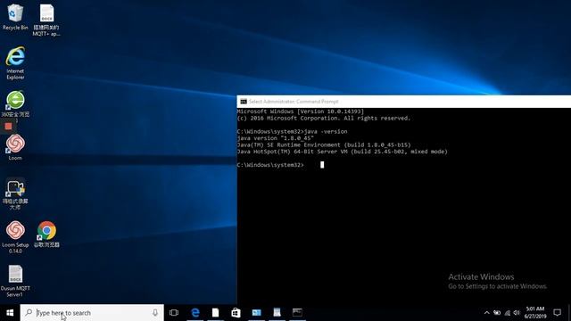This screenshot has width=571, height=321.
Task: Open the volume tray icon
Action: tap(517, 313)
